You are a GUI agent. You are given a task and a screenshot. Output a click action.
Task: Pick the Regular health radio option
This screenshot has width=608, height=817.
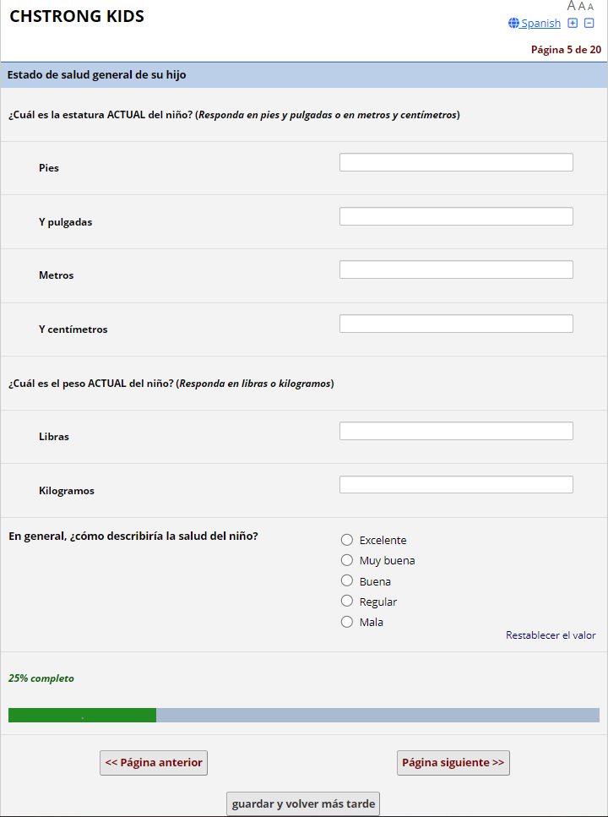tap(346, 602)
